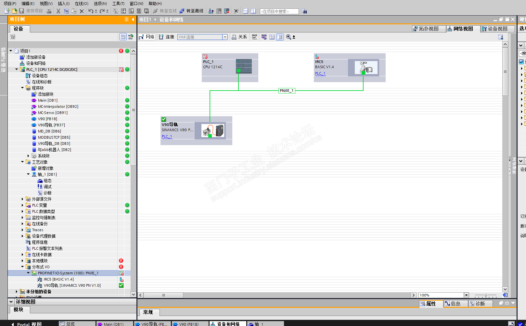This screenshot has width=526, height=326.
Task: Collapse the 工艺对象 folder
Action: point(22,162)
